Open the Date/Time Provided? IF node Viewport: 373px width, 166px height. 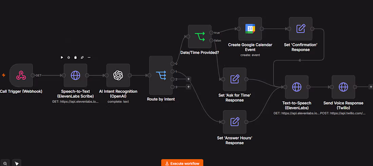click(200, 36)
